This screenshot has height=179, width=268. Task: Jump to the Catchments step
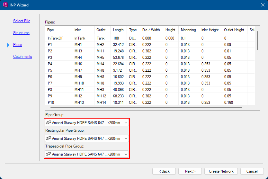coord(22,57)
